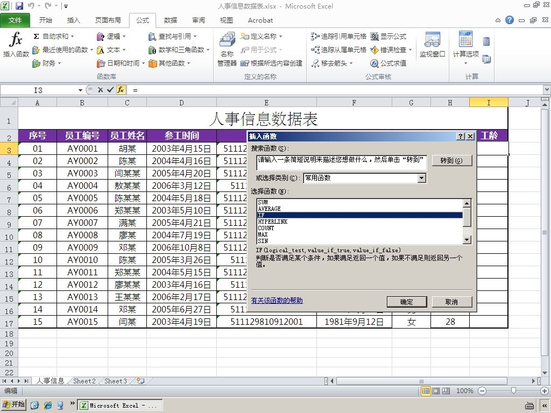This screenshot has height=413, width=551.
Task: Click the Windows Start (开始) button
Action: click(13, 405)
